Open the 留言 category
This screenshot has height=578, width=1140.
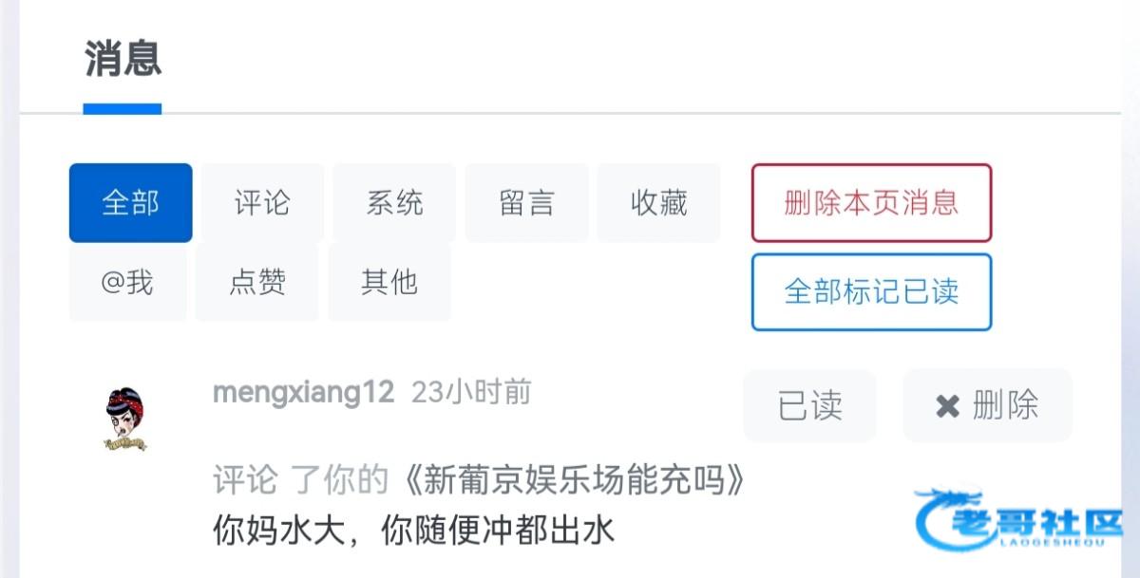(x=526, y=203)
